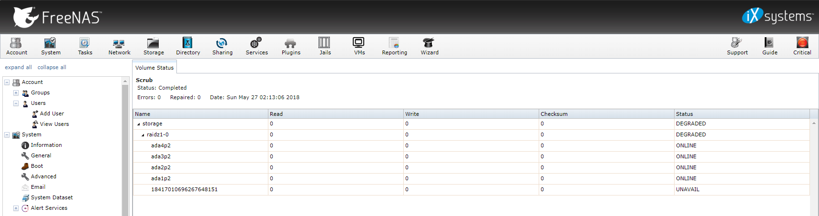Screen dimensions: 819x216
Task: Click the collapse all link
Action: pyautogui.click(x=52, y=67)
